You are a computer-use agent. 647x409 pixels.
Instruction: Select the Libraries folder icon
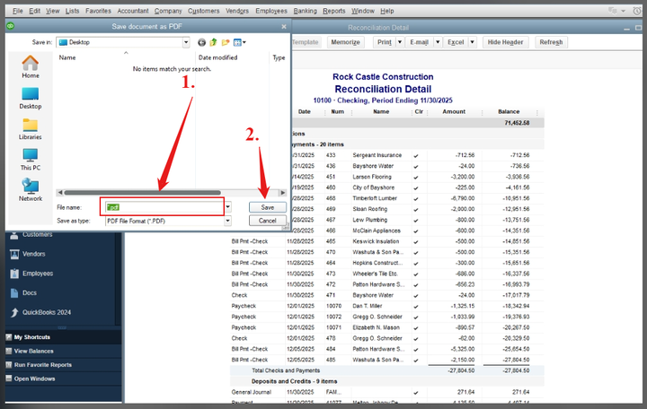click(x=31, y=128)
